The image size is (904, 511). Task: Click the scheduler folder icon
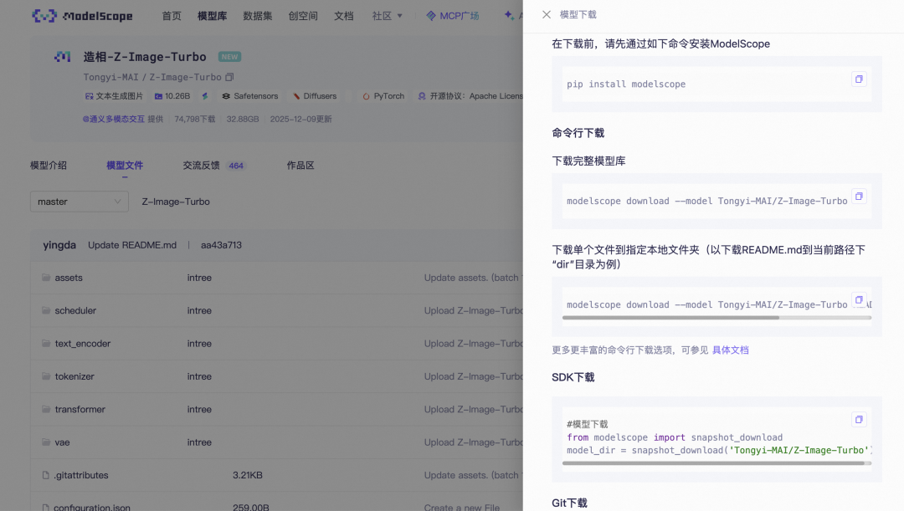point(46,310)
